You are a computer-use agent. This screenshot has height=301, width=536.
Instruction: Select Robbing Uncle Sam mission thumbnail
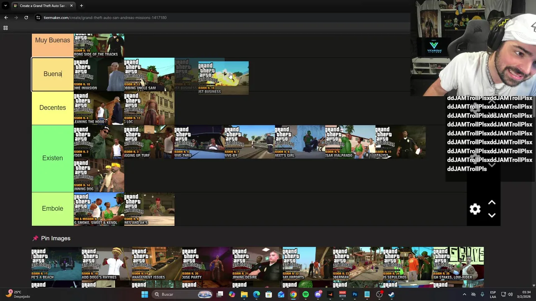[149, 74]
